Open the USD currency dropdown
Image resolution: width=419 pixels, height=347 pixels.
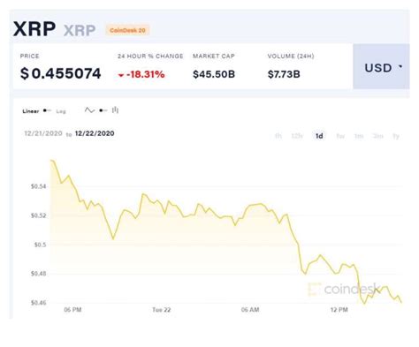click(381, 66)
